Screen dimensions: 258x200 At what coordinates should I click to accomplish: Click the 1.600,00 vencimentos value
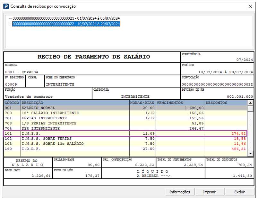pyautogui.click(x=194, y=108)
